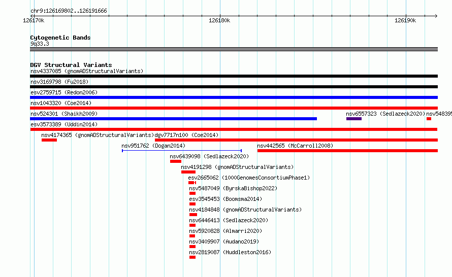This screenshot has height=277, width=452.
Task: Click the 126170k scale label
Action: click(x=34, y=20)
